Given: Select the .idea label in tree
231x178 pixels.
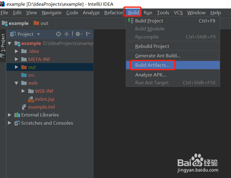Looking at the screenshot, I should tap(34, 51).
